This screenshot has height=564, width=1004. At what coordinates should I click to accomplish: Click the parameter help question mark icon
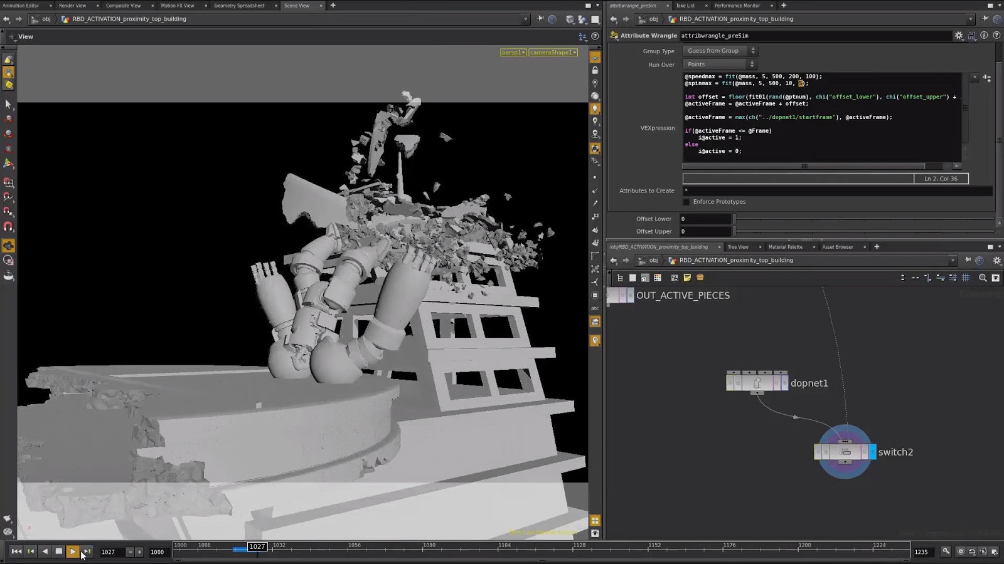click(996, 36)
